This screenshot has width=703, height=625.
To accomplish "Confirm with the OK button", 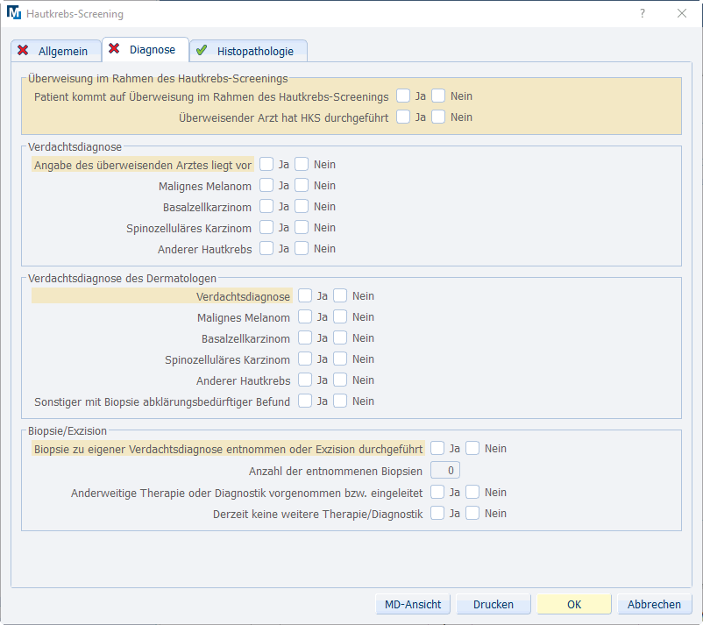I will 574,604.
